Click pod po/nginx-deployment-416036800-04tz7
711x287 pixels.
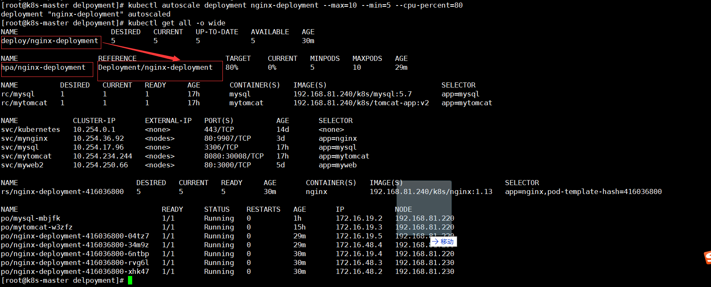75,236
